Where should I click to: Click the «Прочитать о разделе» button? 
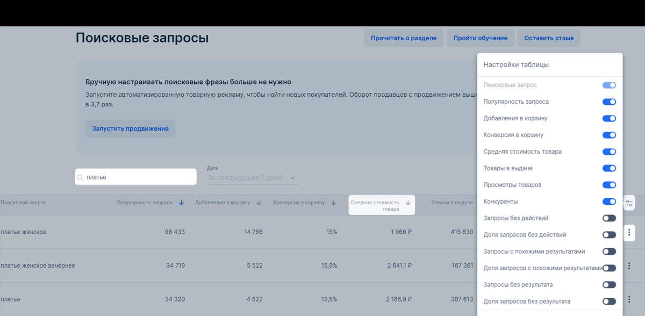[404, 38]
